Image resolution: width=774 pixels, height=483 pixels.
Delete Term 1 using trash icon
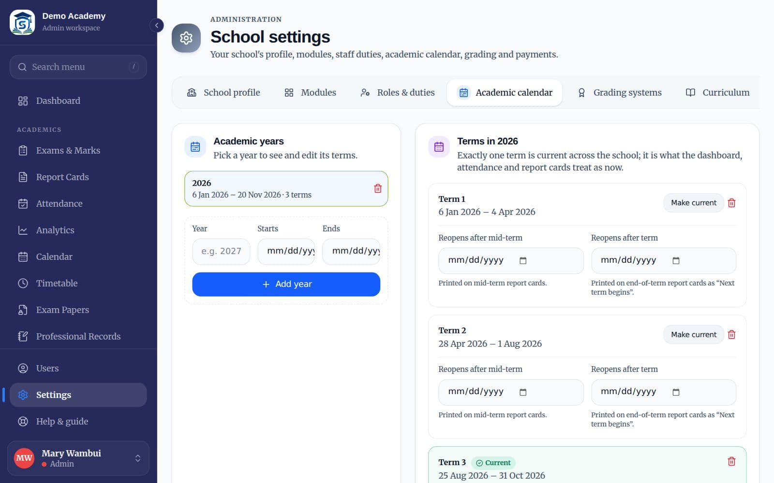click(731, 203)
